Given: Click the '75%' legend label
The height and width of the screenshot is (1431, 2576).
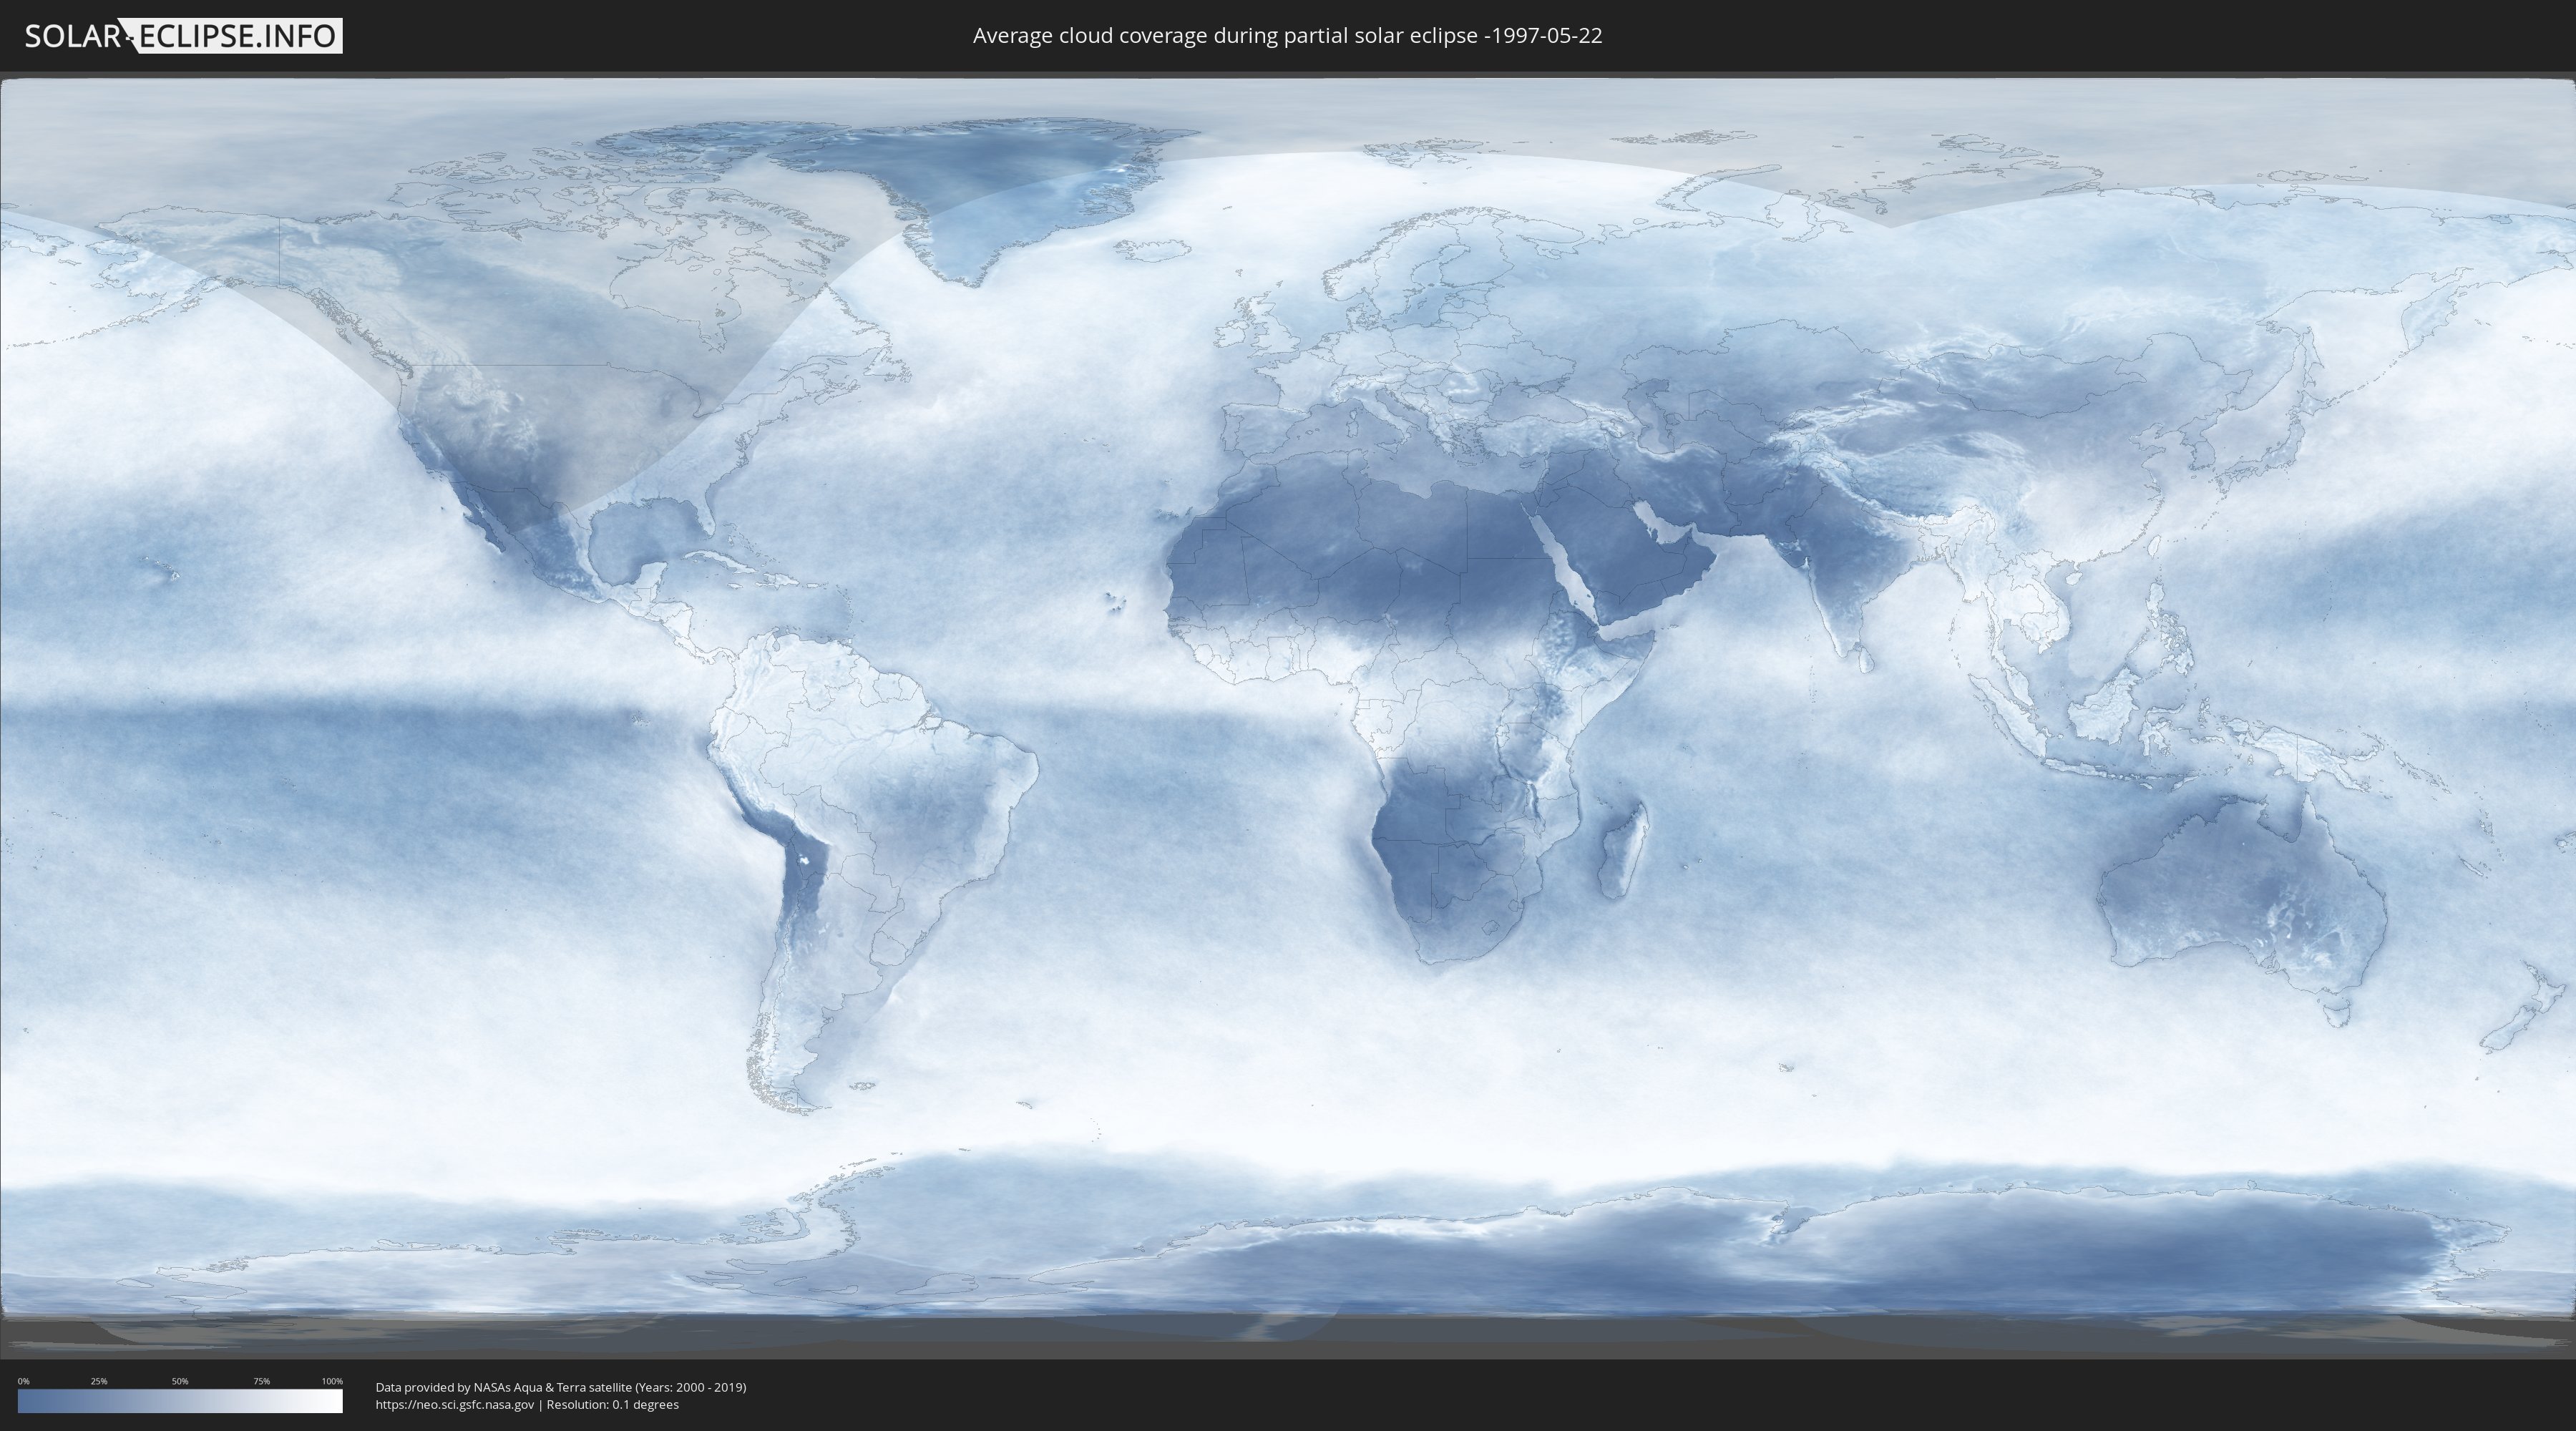Looking at the screenshot, I should tap(261, 1381).
